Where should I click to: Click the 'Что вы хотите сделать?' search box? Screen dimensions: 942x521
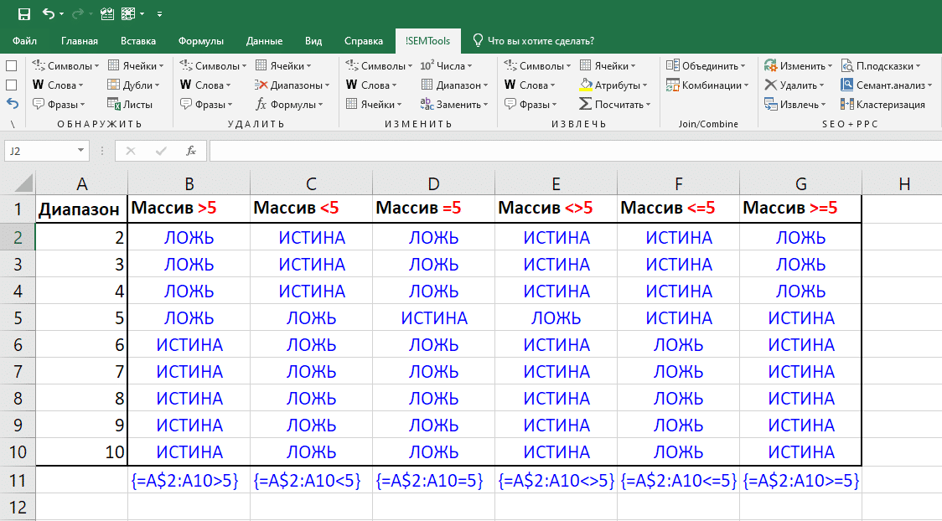point(541,41)
